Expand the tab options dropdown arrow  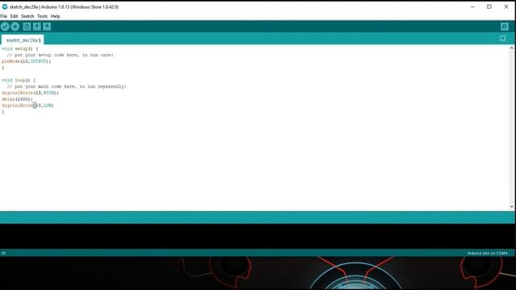click(x=502, y=39)
